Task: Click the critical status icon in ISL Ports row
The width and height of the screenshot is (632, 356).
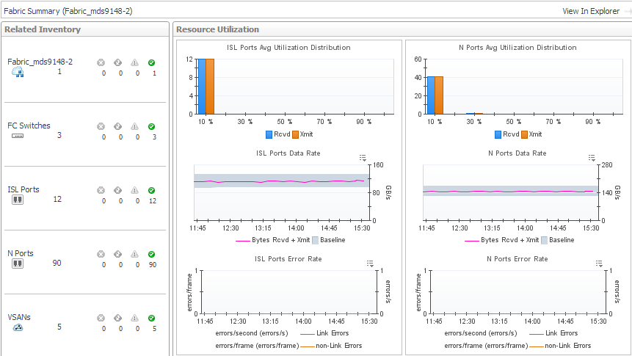Action: coord(117,190)
